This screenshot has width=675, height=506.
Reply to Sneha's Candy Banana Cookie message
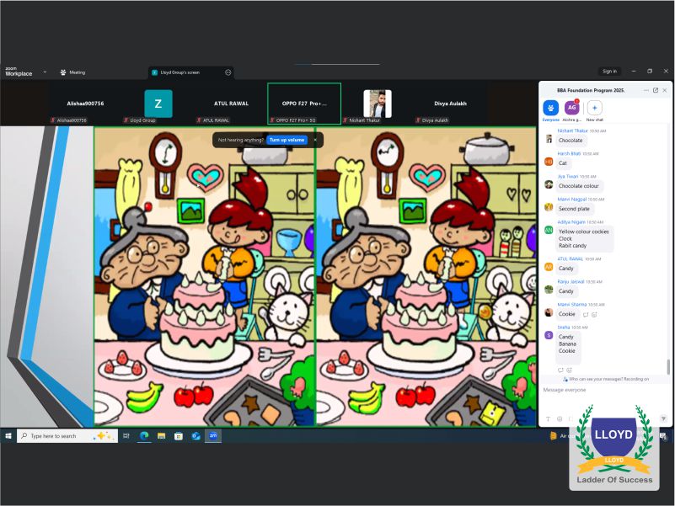click(x=560, y=370)
